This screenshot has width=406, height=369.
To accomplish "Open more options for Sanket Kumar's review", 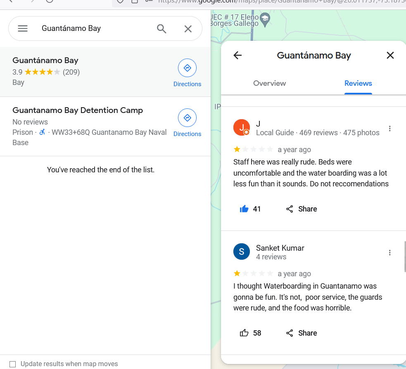I will [390, 253].
